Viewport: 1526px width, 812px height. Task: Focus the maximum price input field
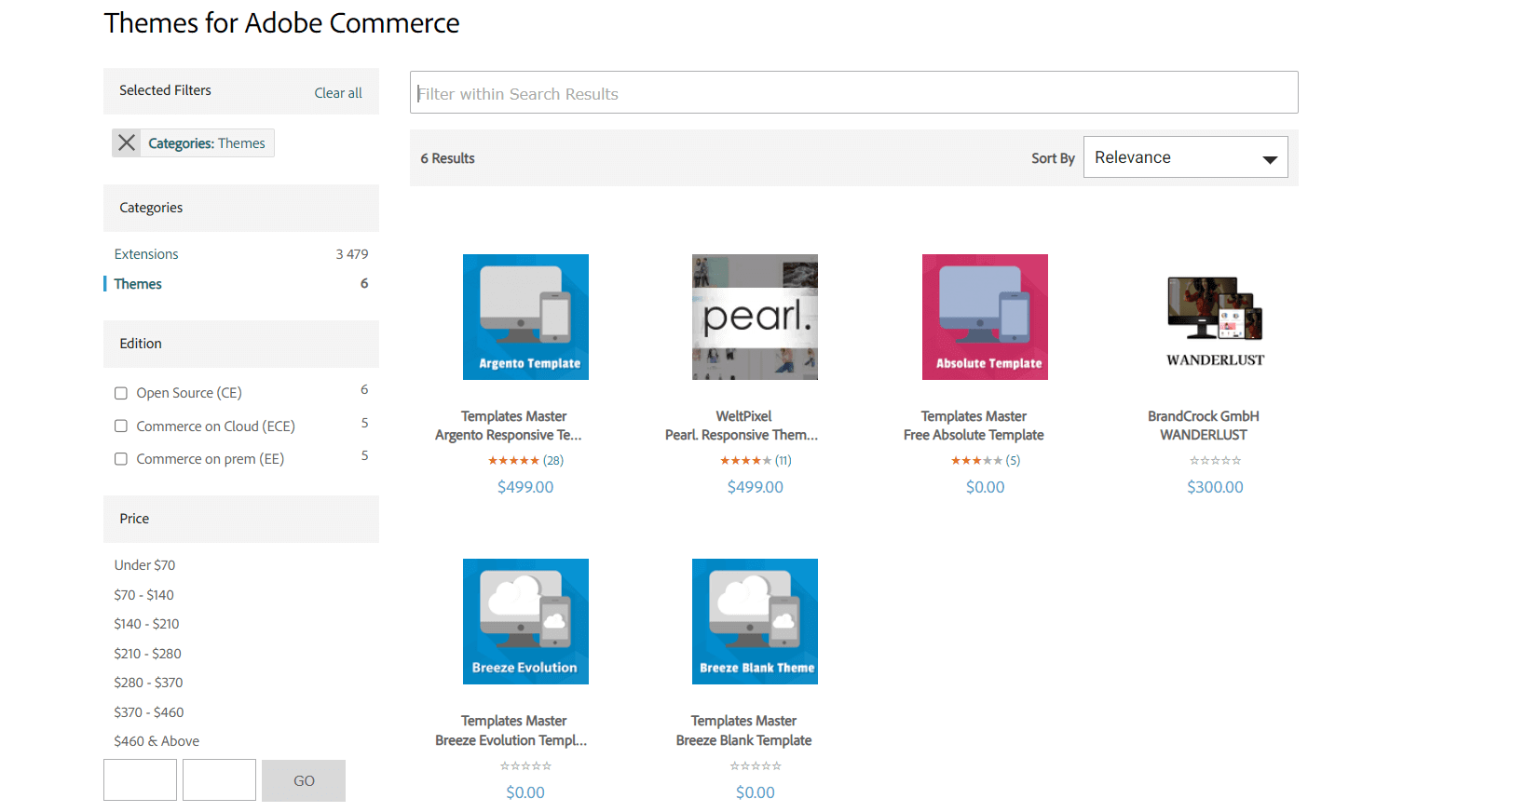pos(219,780)
